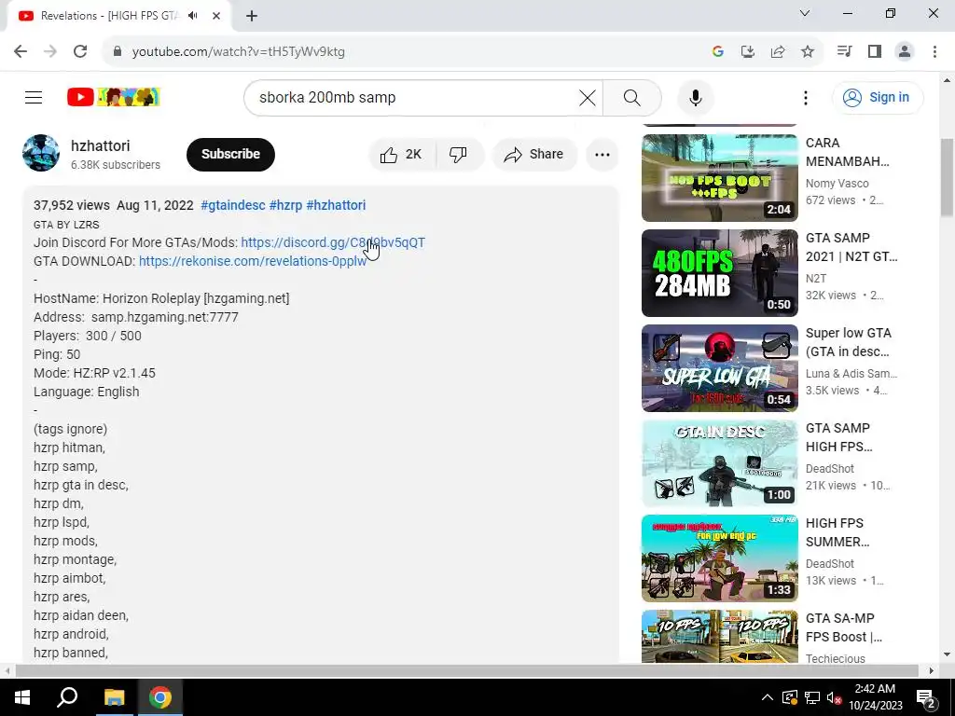The height and width of the screenshot is (716, 955).
Task: Show hidden system tray icons
Action: point(768,697)
